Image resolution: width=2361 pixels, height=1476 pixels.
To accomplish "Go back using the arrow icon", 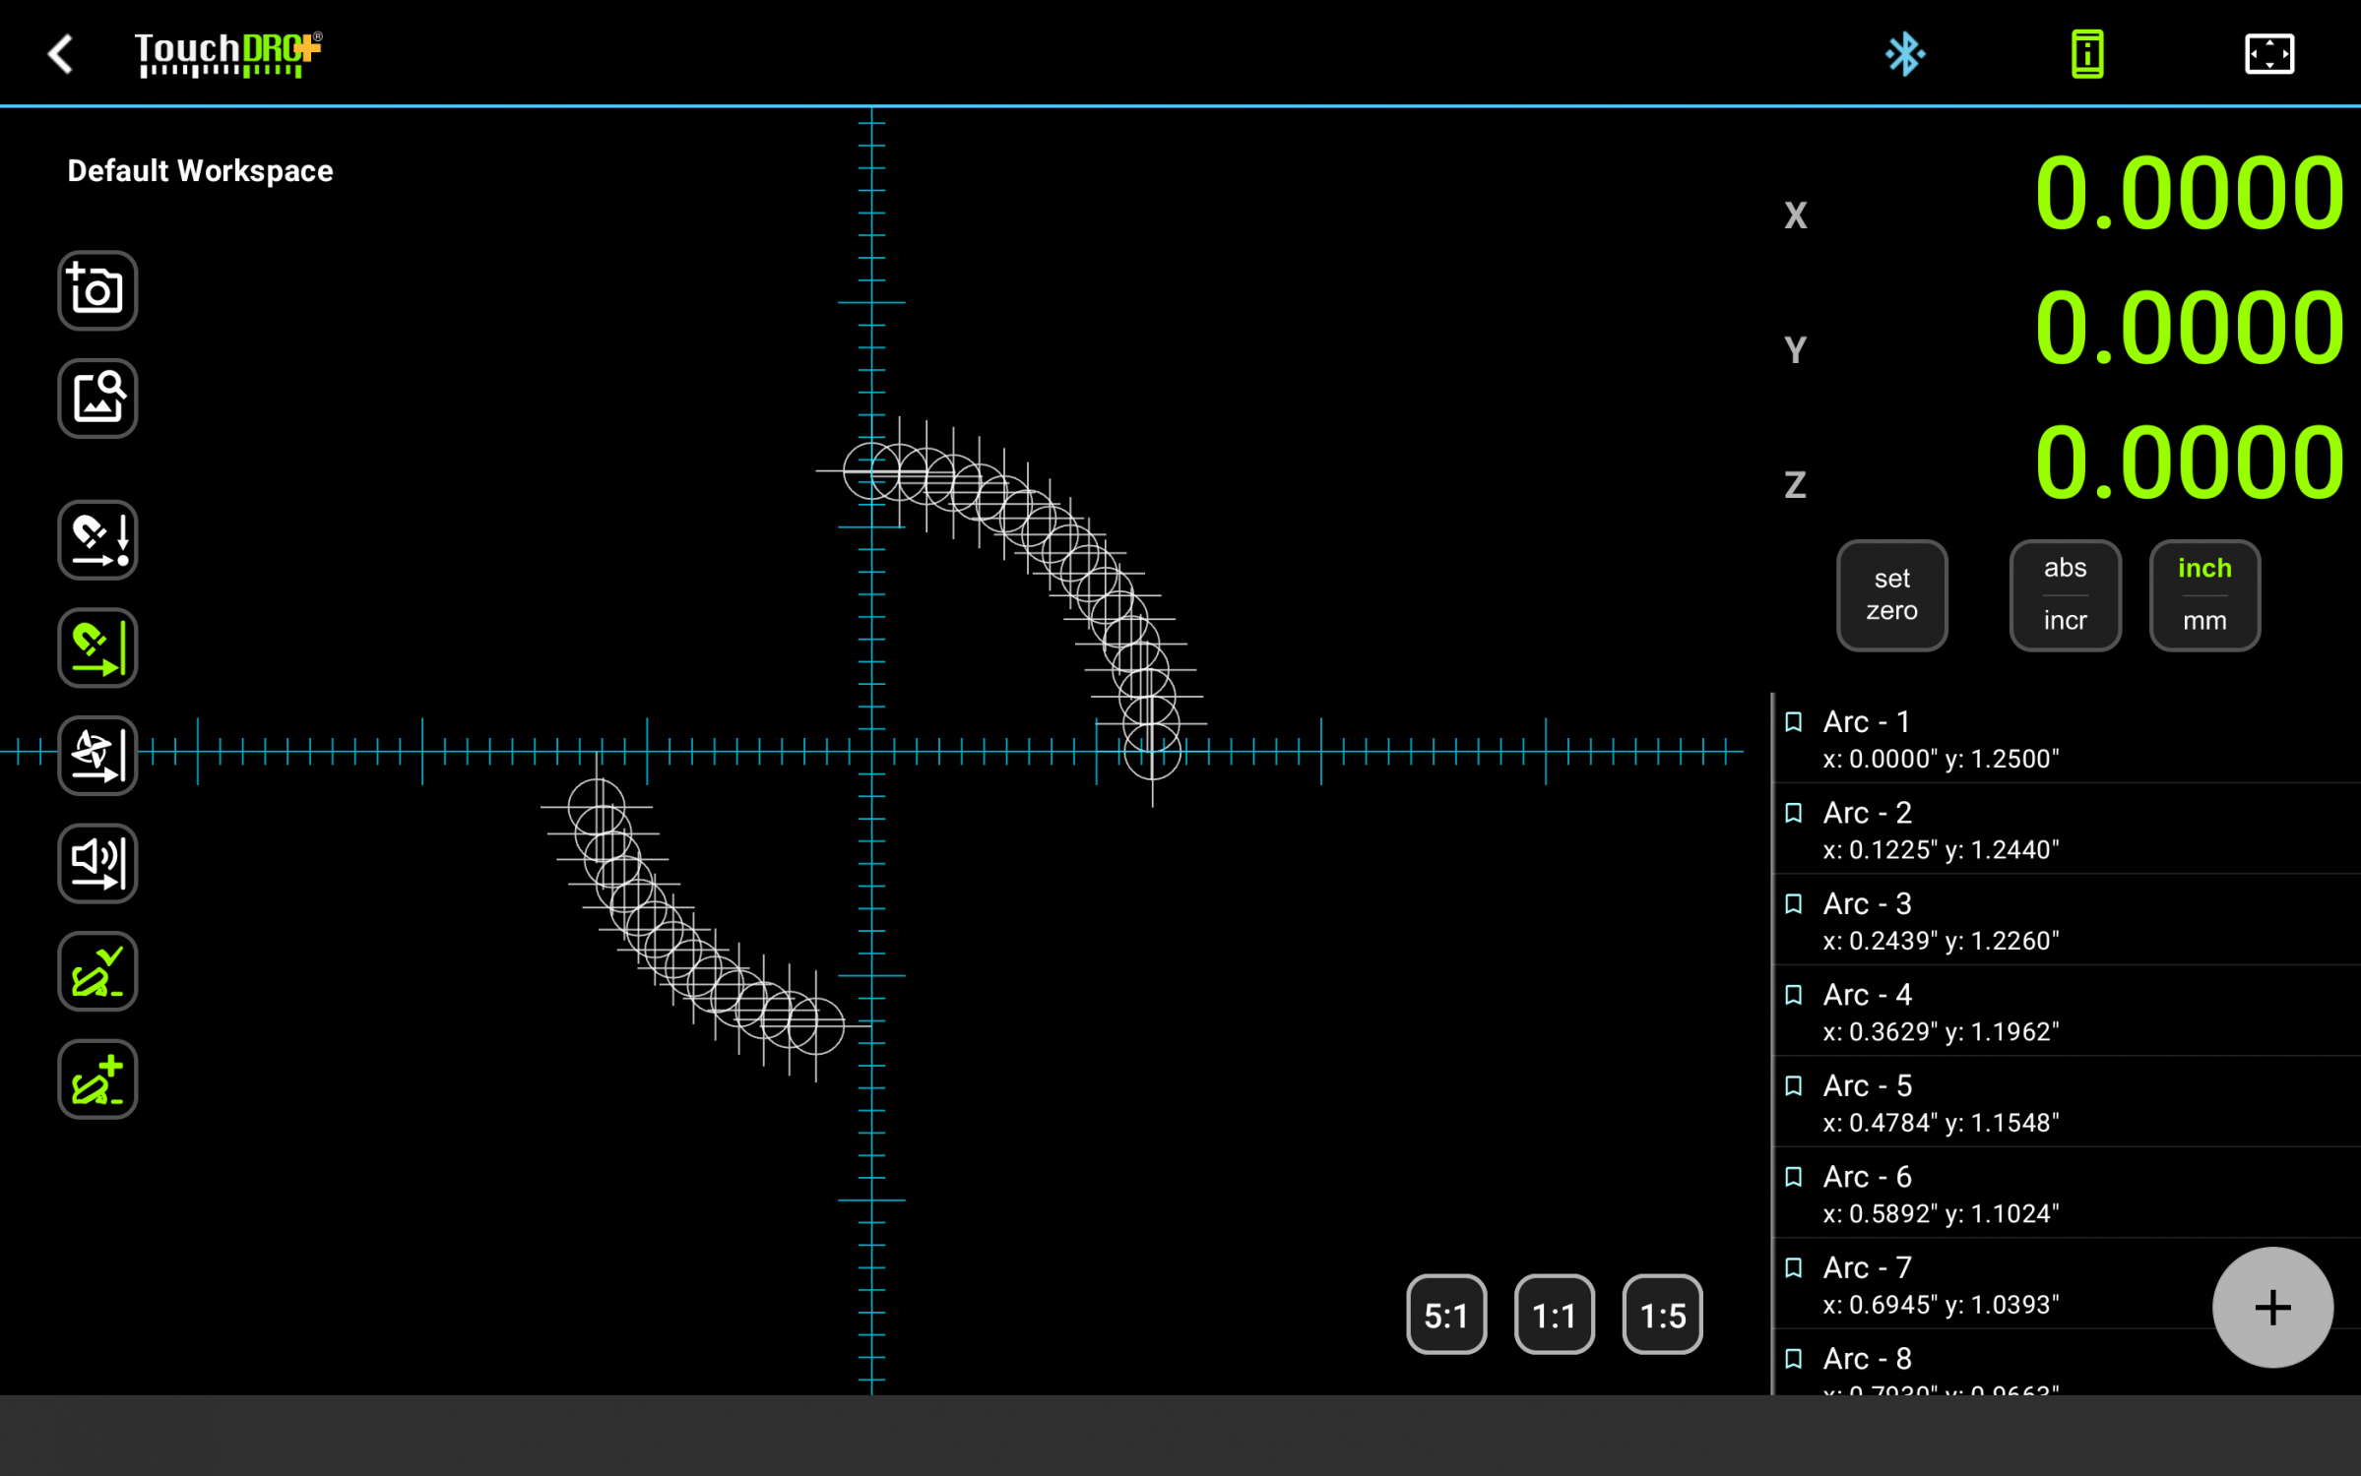I will click(x=61, y=54).
